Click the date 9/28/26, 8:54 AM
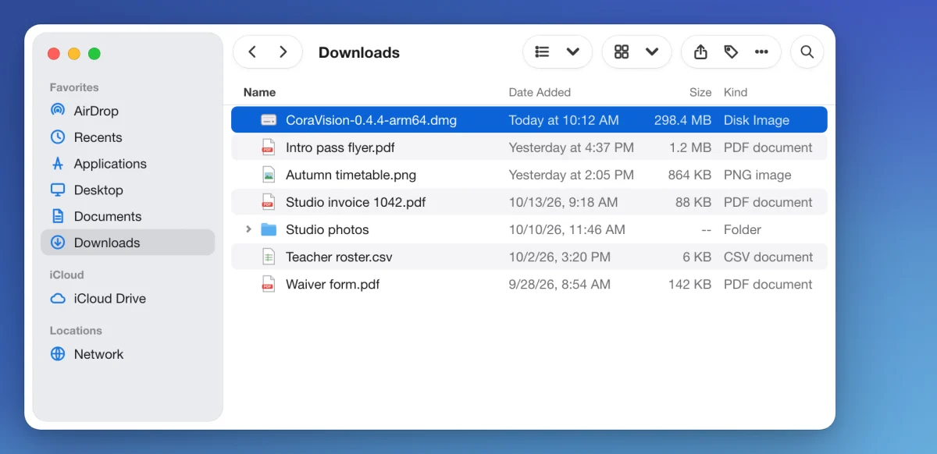Screen dimensions: 937x454 click(x=560, y=284)
